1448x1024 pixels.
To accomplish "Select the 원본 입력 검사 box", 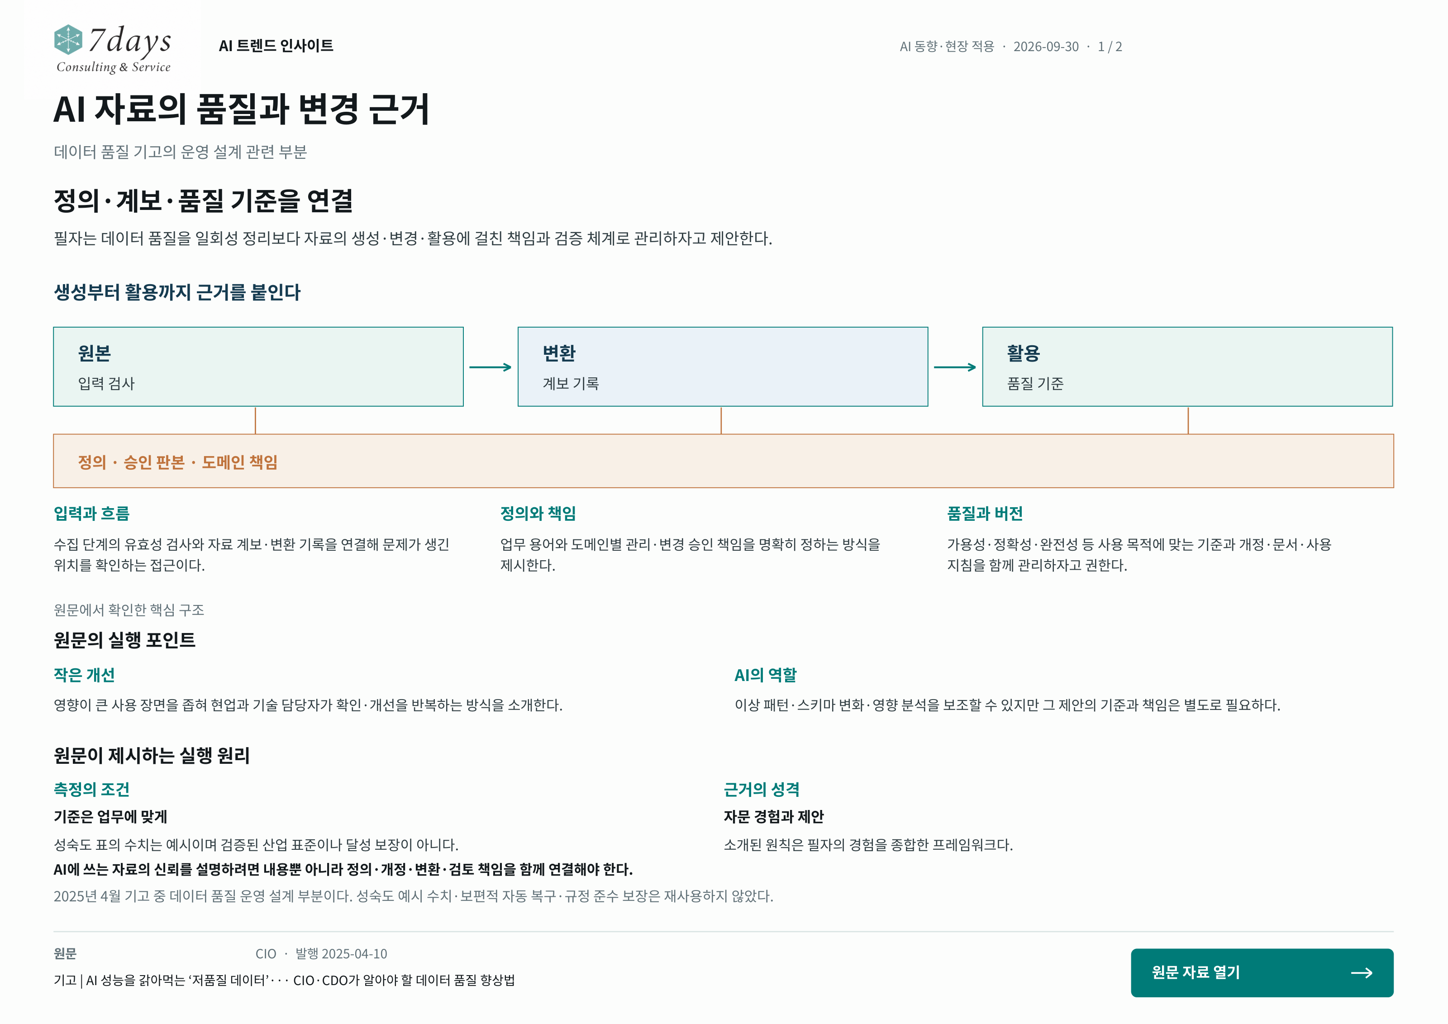I will point(258,367).
